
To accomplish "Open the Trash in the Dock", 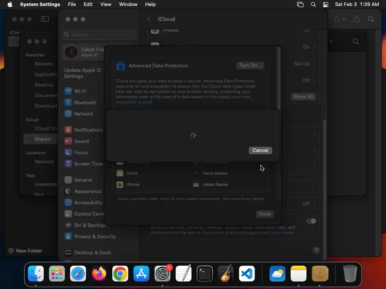I will tap(350, 274).
